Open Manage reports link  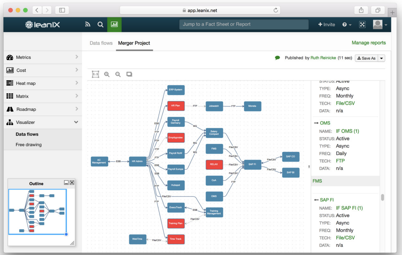pos(369,43)
